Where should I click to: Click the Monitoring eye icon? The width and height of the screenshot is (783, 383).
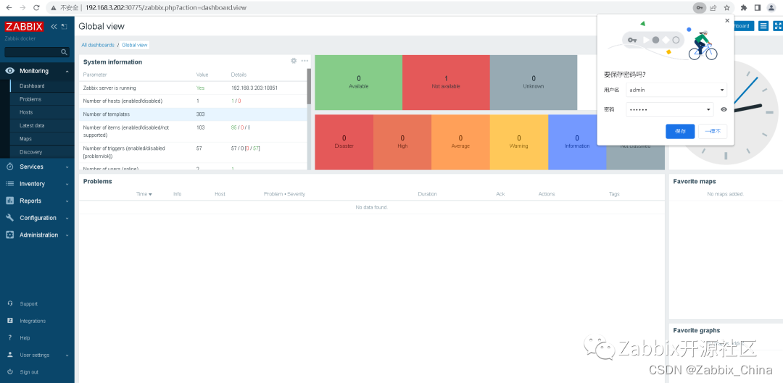point(10,71)
